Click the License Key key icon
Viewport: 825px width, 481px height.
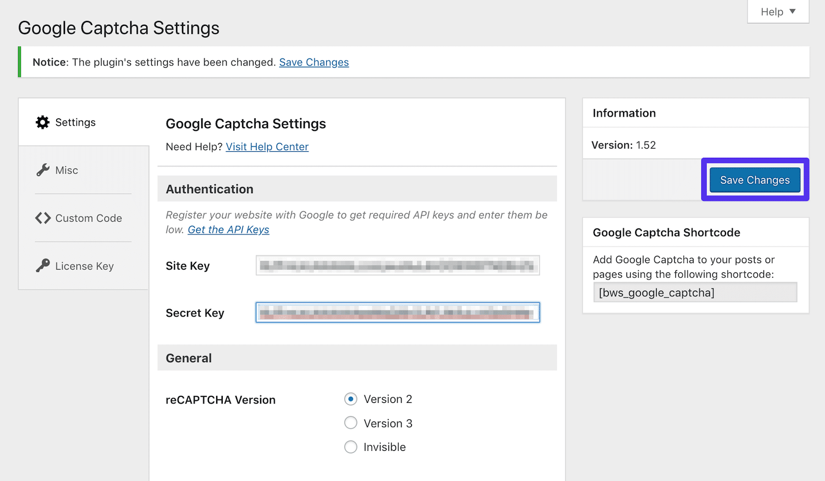(42, 266)
